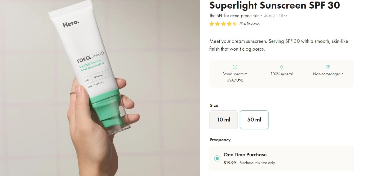Click the half-filled fifth rating star
The height and width of the screenshot is (176, 370).
click(x=235, y=24)
